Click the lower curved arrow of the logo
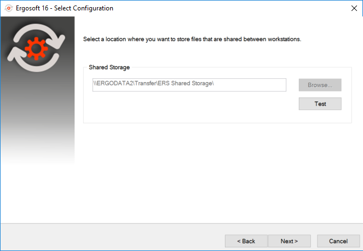Screen dimensions: 363x251 pos(32,60)
